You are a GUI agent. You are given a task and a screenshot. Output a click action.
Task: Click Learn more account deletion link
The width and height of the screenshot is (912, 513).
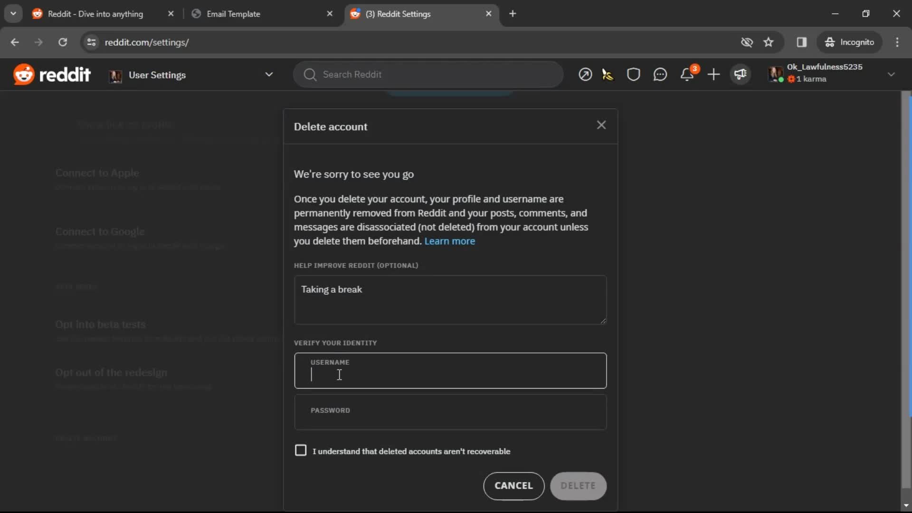pos(450,240)
